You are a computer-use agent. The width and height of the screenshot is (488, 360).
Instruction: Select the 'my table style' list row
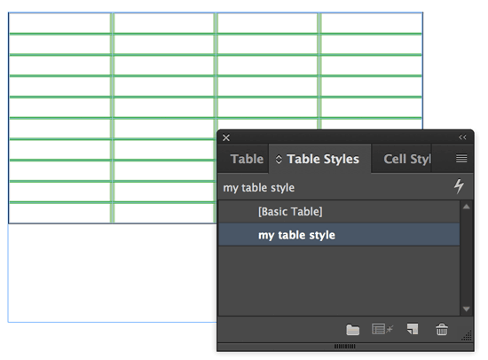(x=339, y=235)
